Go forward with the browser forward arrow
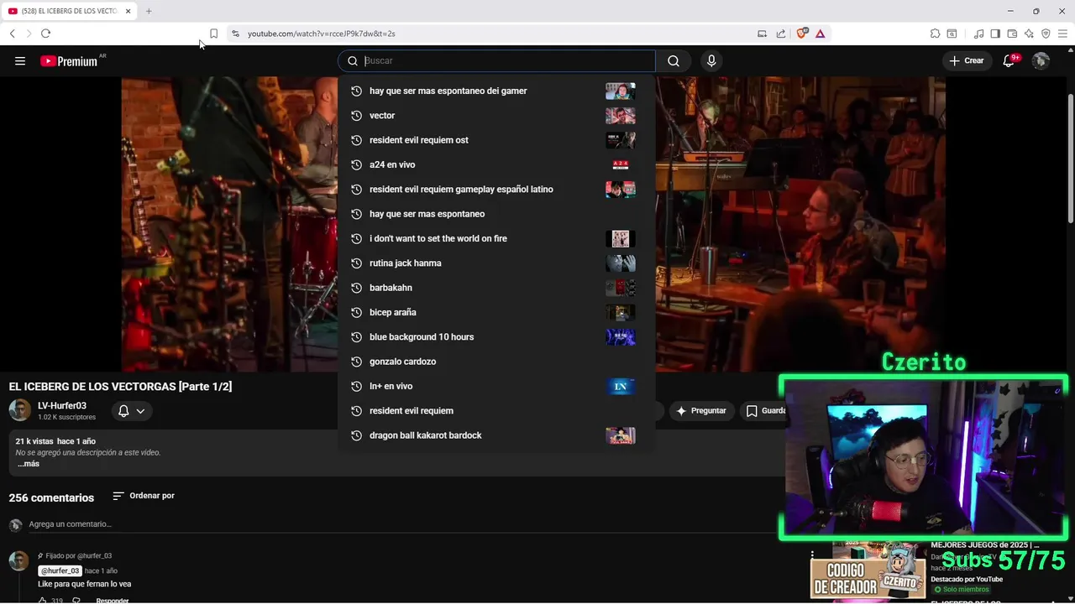The height and width of the screenshot is (604, 1075). coord(29,34)
